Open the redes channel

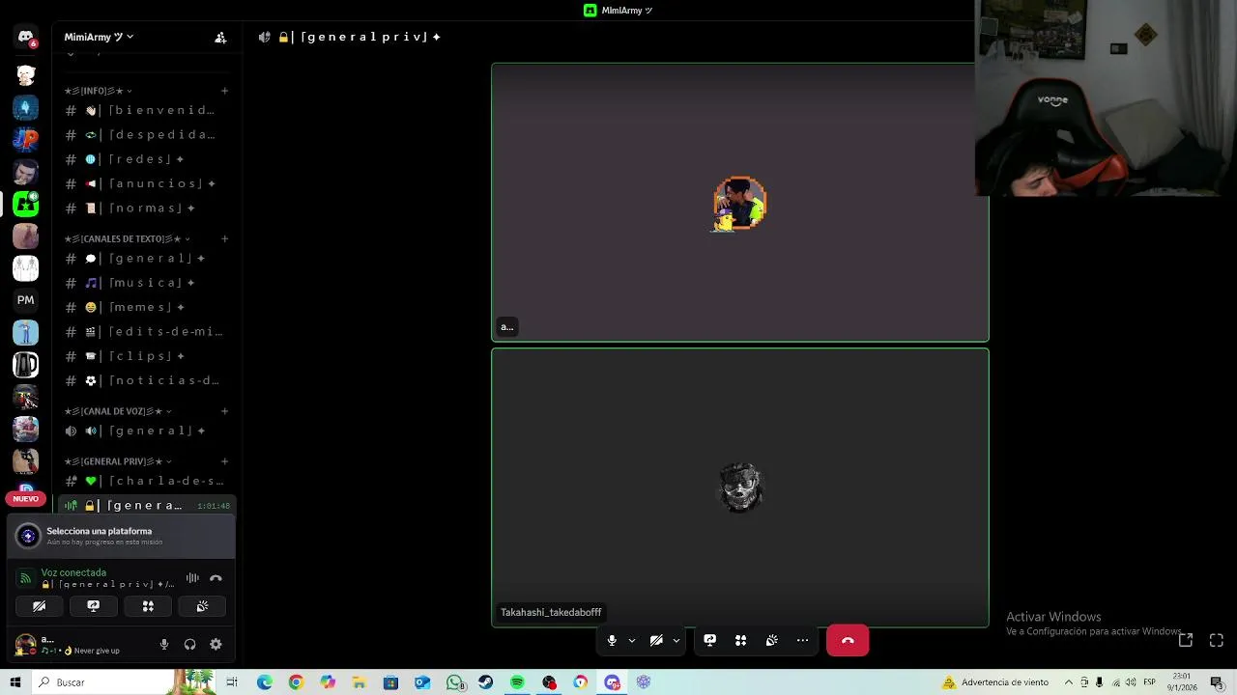145,159
